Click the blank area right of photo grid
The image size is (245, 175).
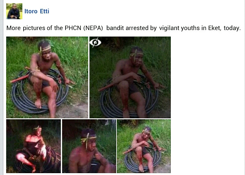[x=208, y=104]
